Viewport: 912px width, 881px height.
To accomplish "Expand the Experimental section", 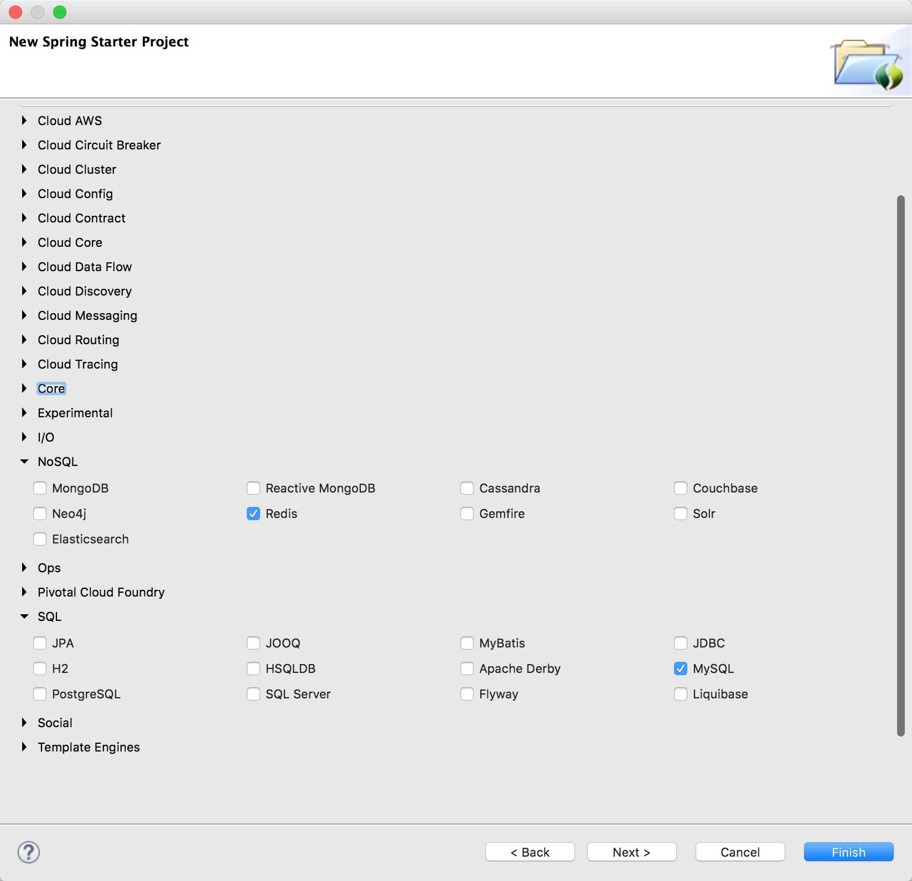I will coord(24,412).
